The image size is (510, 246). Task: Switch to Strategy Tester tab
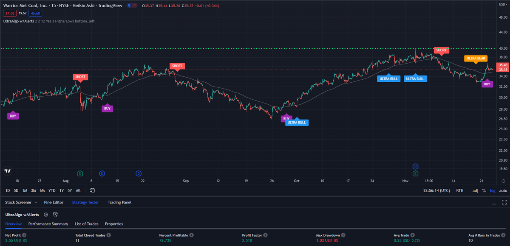pos(85,202)
